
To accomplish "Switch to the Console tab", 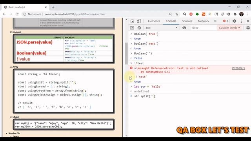I will pos(171,21).
